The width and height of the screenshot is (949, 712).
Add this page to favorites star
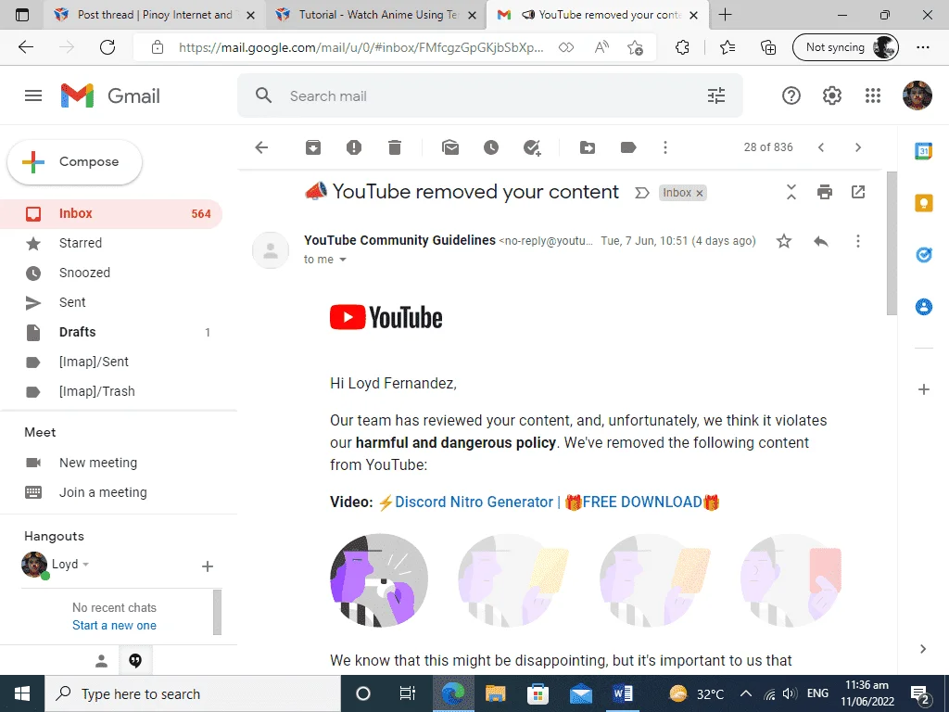(635, 47)
